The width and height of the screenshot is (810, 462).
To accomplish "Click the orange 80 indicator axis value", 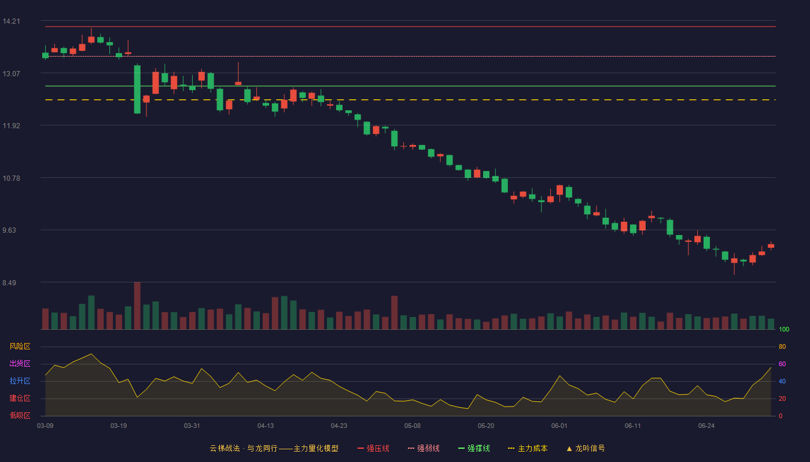I will pyautogui.click(x=782, y=346).
